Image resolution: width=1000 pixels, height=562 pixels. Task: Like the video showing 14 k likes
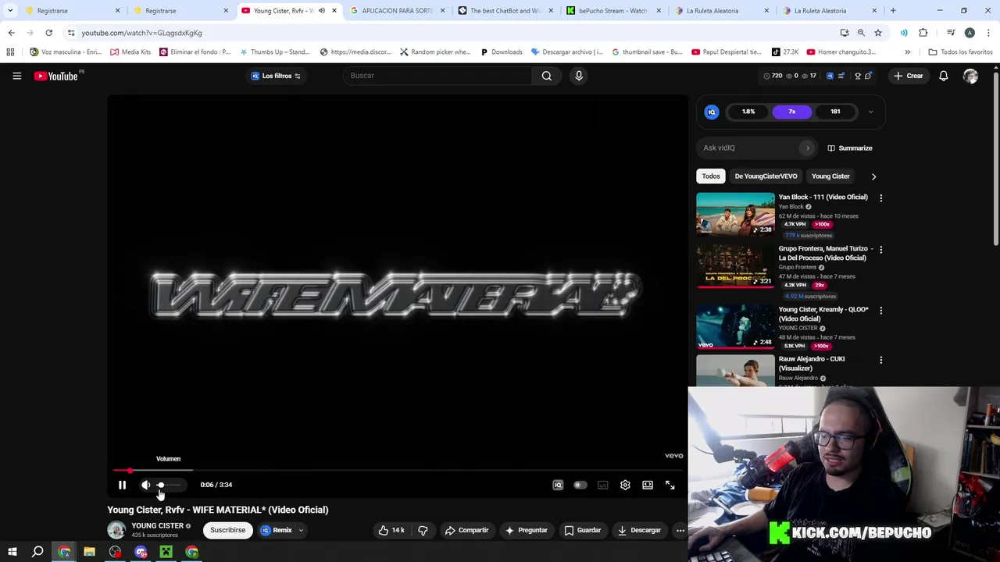391,530
